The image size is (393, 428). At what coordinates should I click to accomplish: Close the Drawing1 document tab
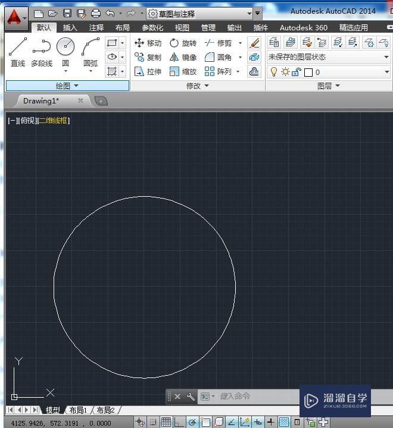80,101
